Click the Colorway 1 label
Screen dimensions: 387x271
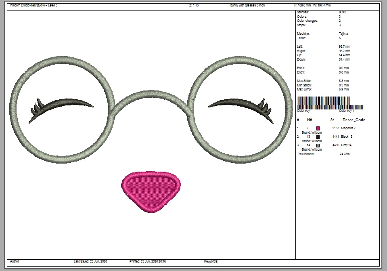coord(346,111)
